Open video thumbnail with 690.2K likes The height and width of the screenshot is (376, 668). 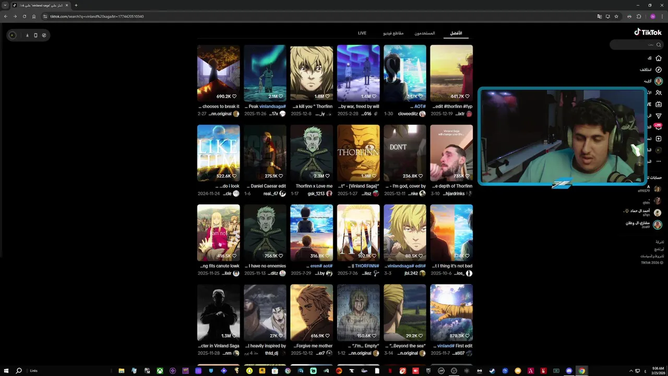(218, 73)
